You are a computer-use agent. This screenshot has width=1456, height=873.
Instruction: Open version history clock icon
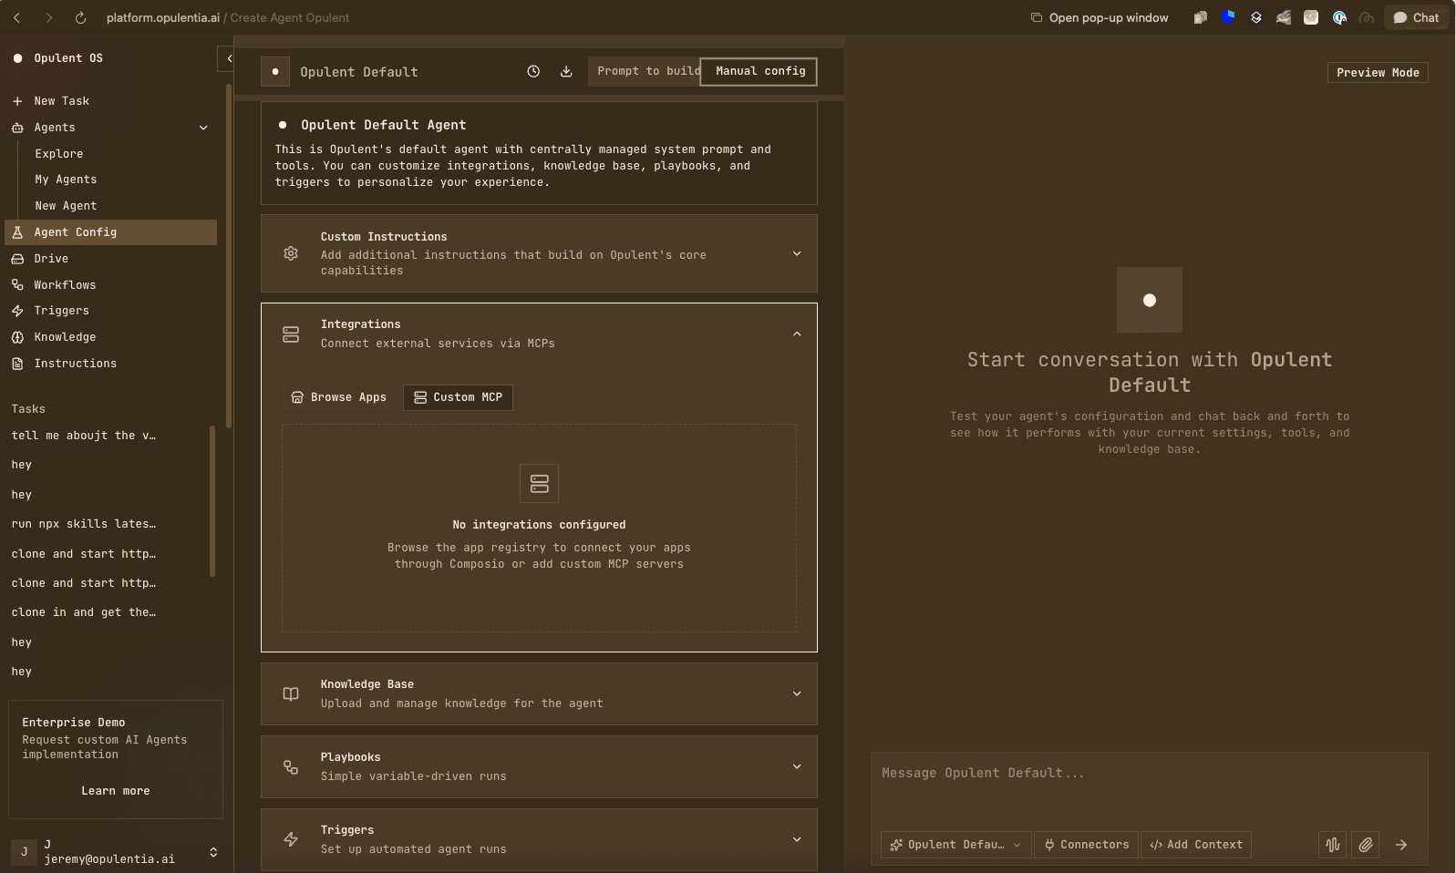click(533, 71)
